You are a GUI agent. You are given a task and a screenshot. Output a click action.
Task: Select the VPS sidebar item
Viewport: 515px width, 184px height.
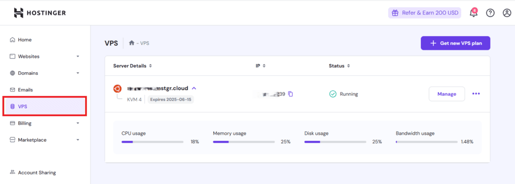(x=45, y=107)
